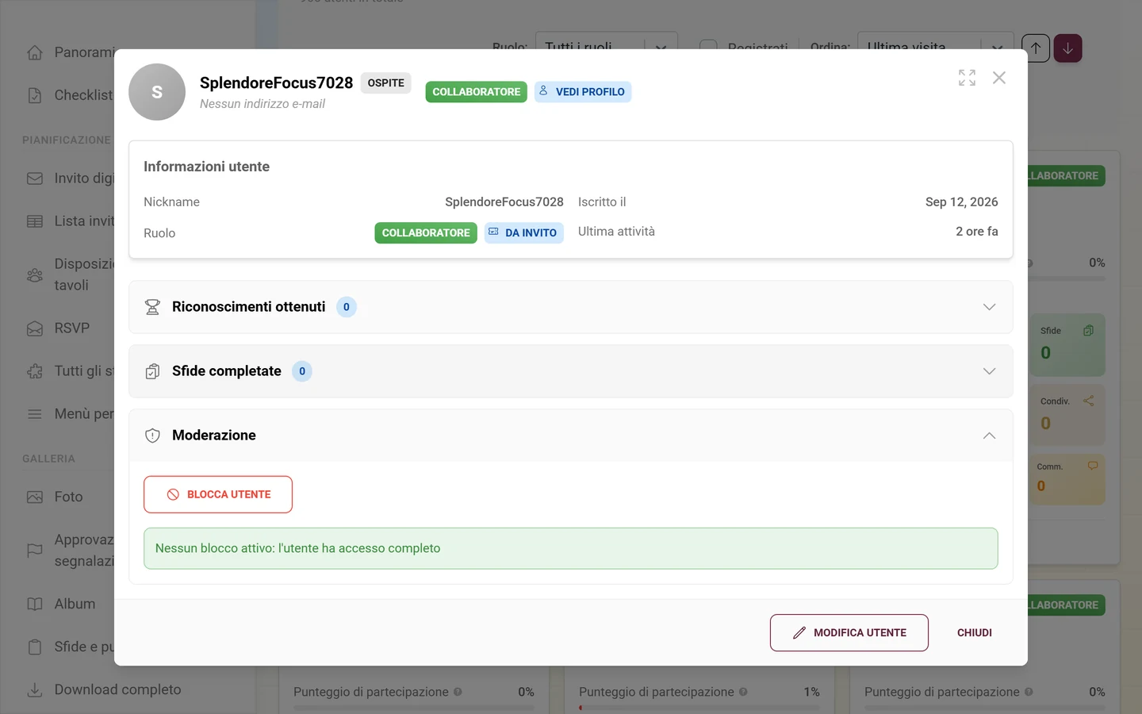This screenshot has height=714, width=1142.
Task: Click the Modifica utente button
Action: coord(849,633)
